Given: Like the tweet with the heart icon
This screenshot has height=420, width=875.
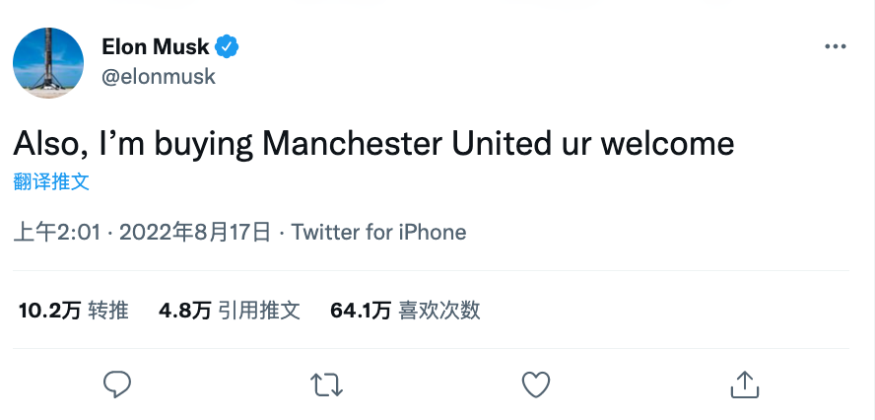Looking at the screenshot, I should point(535,384).
